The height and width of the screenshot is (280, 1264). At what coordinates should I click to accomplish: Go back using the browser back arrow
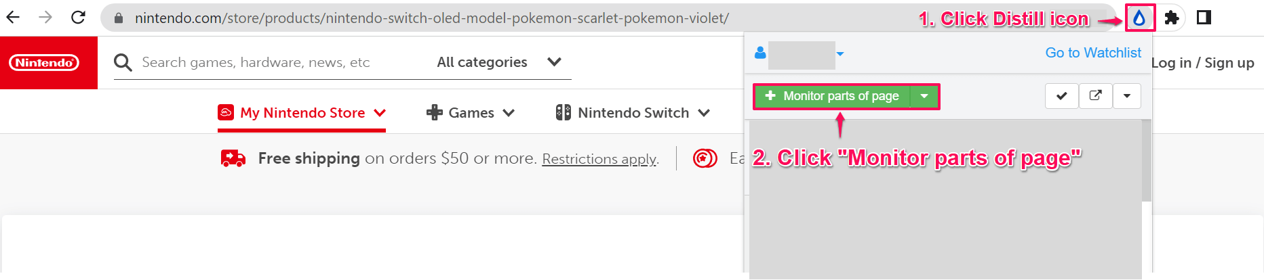pos(13,18)
